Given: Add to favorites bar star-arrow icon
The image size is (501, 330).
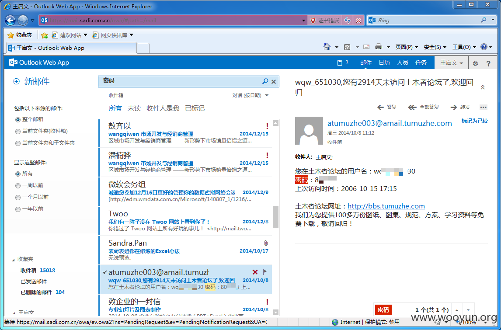Looking at the screenshot, I should 45,35.
